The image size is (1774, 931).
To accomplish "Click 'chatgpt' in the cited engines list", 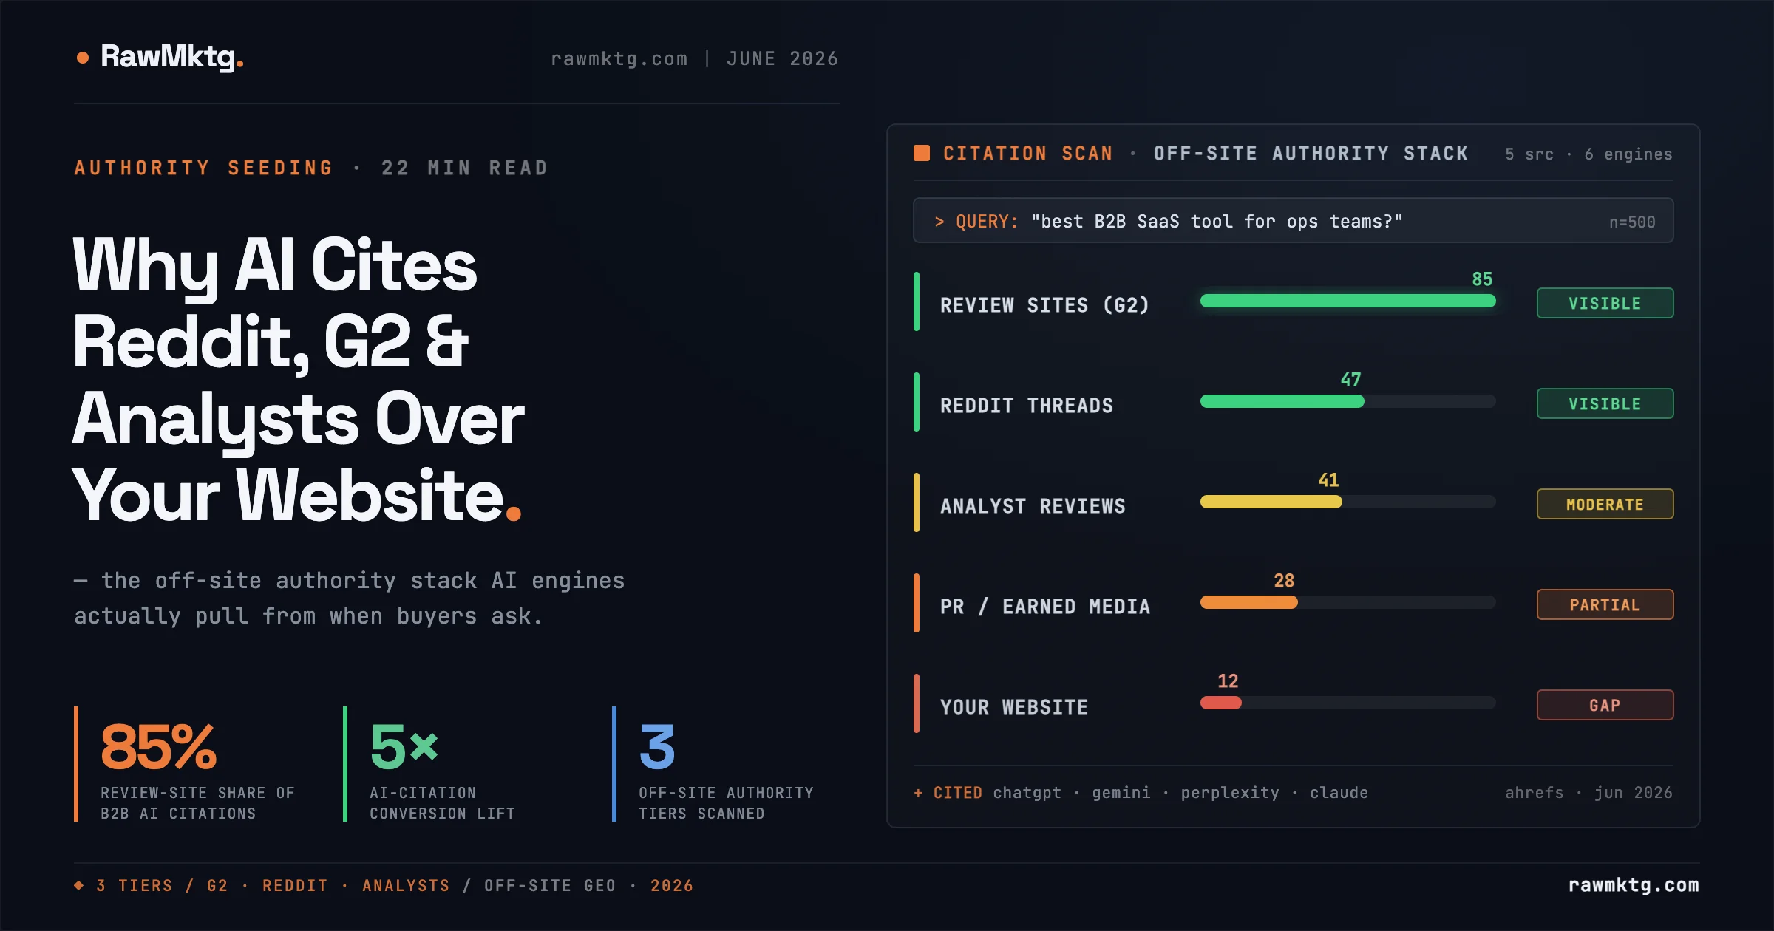I will (1027, 793).
